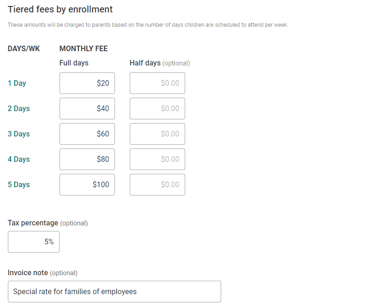Screen dimensions: 380x307
Task: Click the 5 Days half days fee field
Action: pyautogui.click(x=157, y=184)
